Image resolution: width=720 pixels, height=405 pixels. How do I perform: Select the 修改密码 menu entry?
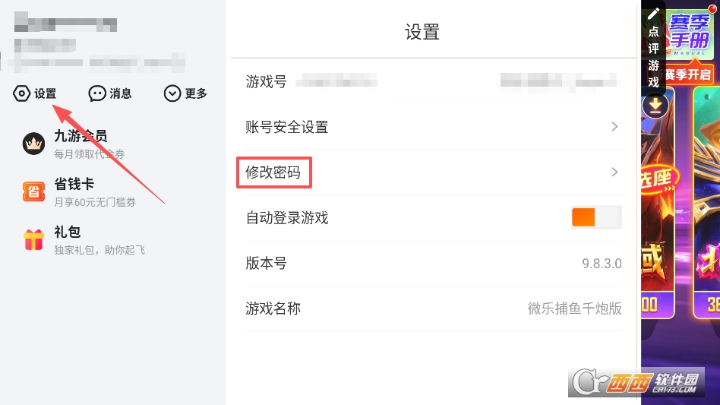pos(273,172)
